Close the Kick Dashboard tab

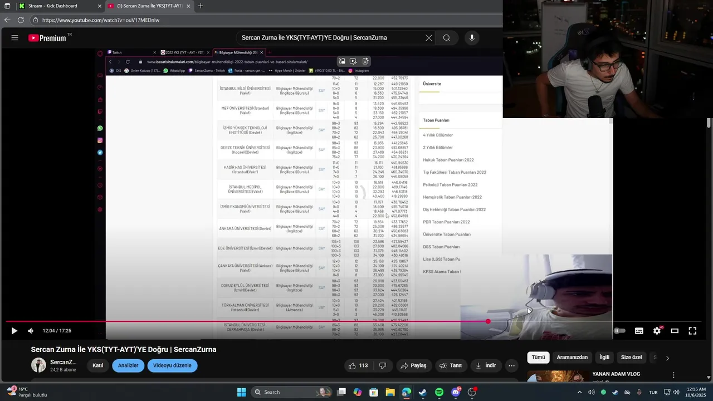(100, 6)
